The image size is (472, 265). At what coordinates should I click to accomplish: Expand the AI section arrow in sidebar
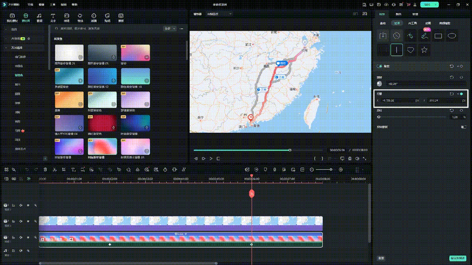[6, 39]
